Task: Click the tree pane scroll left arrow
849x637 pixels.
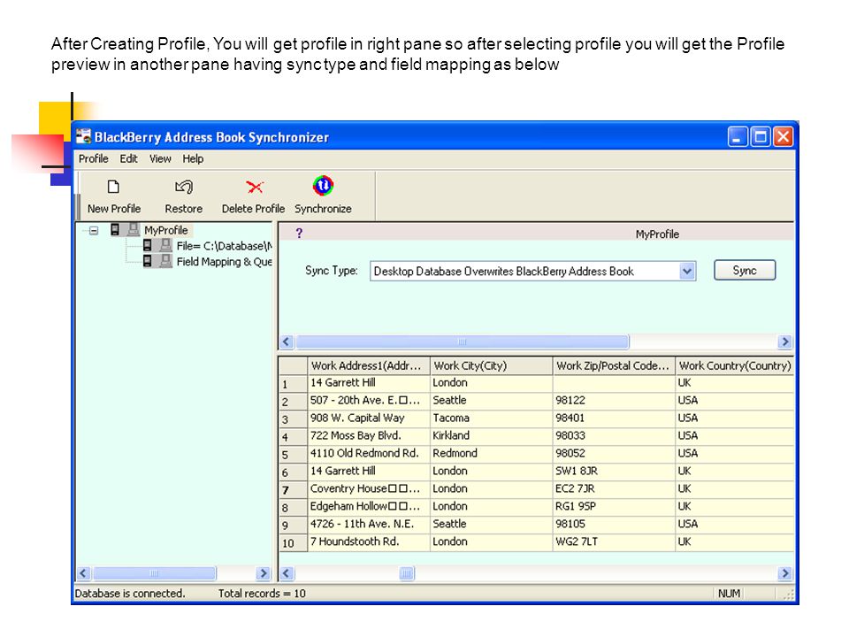Action: click(x=83, y=573)
